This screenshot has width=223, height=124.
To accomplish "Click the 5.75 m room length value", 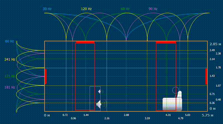I will click(207, 115).
